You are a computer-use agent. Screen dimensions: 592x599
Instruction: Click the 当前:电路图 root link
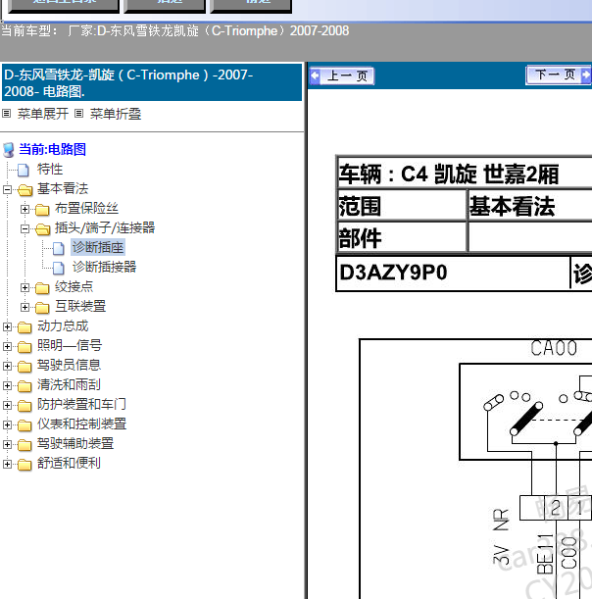[x=52, y=149]
